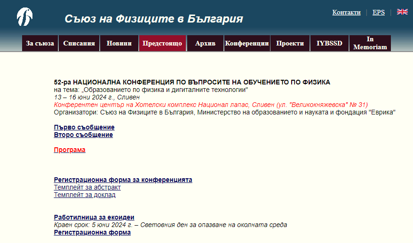
Task: Download the Темплейт за доклад link
Action: point(85,195)
